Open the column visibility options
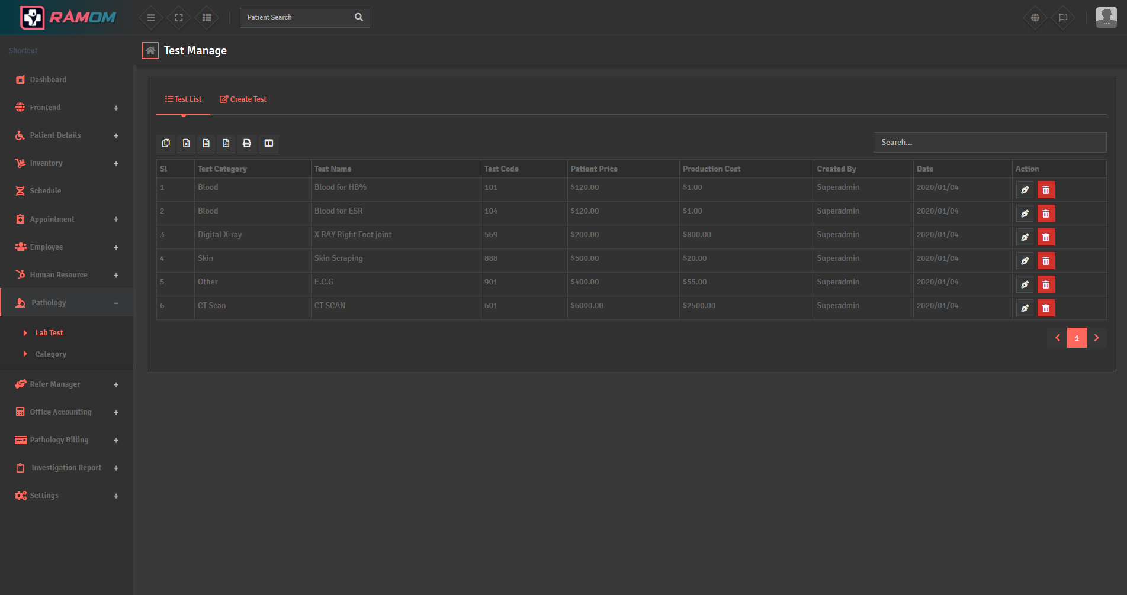 [x=269, y=143]
